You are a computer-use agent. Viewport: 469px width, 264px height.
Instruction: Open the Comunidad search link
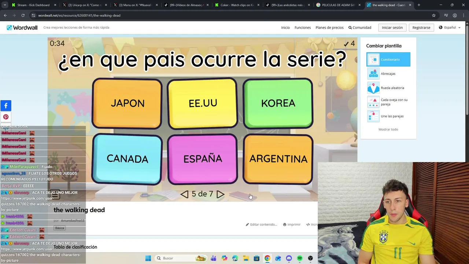tap(360, 27)
